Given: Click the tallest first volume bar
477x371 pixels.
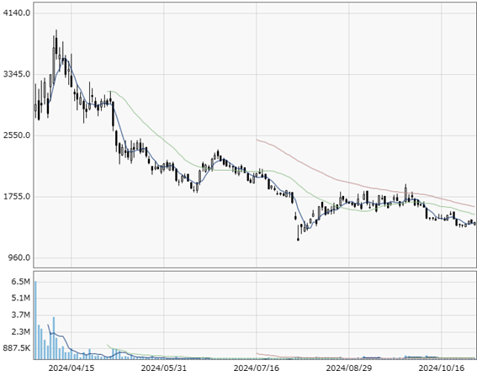Looking at the screenshot, I should tap(35, 321).
